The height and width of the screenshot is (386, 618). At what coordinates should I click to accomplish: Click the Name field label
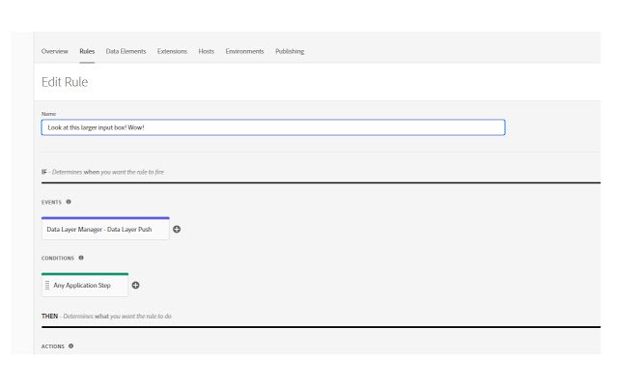point(49,114)
